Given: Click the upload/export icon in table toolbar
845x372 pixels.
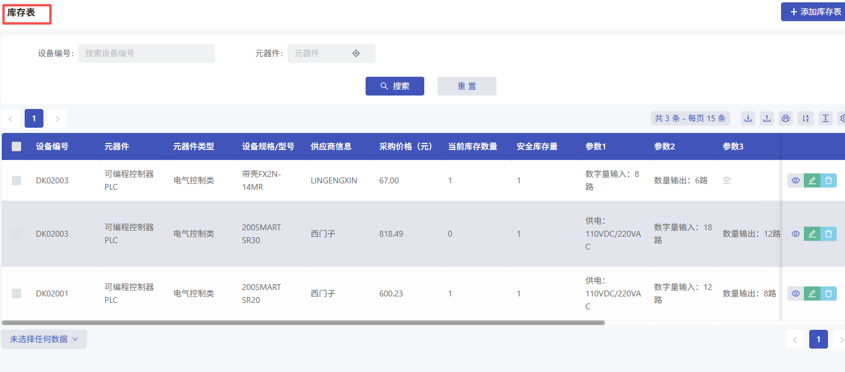Looking at the screenshot, I should [767, 118].
